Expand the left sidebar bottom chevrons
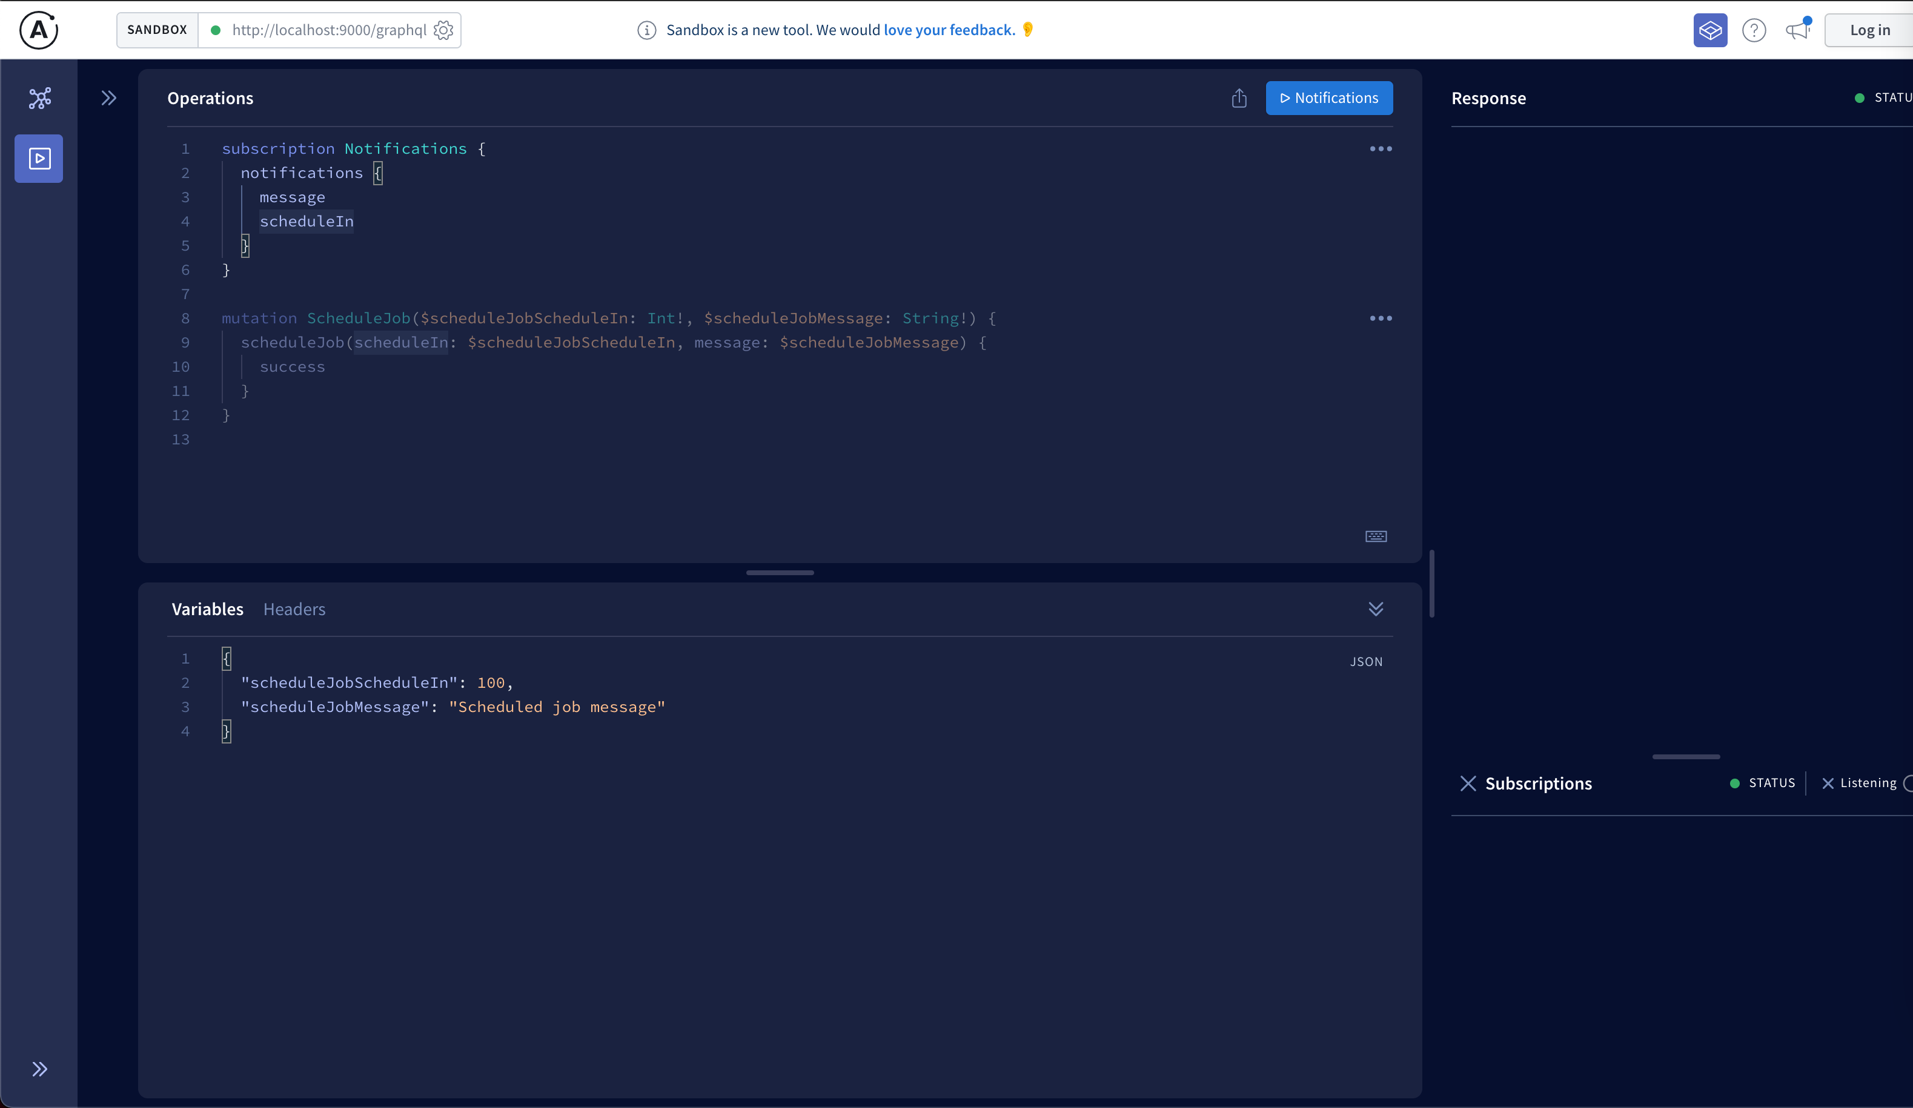 (39, 1069)
